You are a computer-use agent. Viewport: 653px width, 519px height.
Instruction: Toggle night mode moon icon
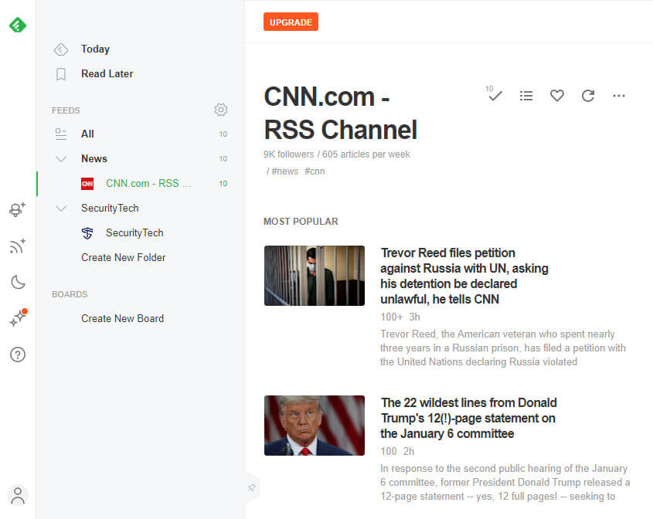(18, 282)
